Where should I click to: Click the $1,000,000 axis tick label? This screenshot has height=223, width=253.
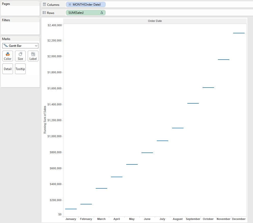click(54, 136)
